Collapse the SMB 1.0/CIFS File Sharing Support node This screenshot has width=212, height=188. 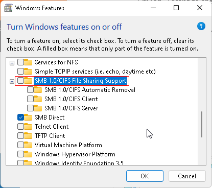click(12, 82)
